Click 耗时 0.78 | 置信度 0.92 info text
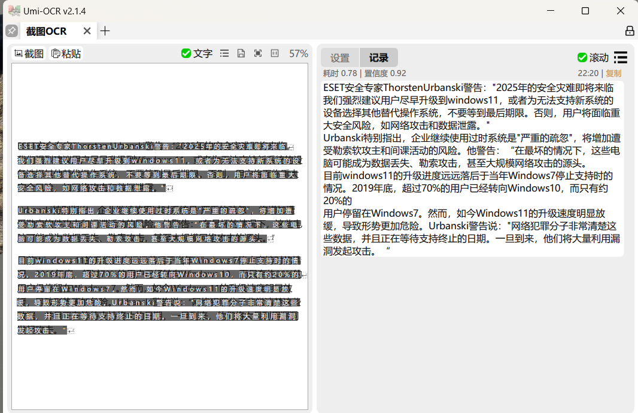 (x=364, y=73)
